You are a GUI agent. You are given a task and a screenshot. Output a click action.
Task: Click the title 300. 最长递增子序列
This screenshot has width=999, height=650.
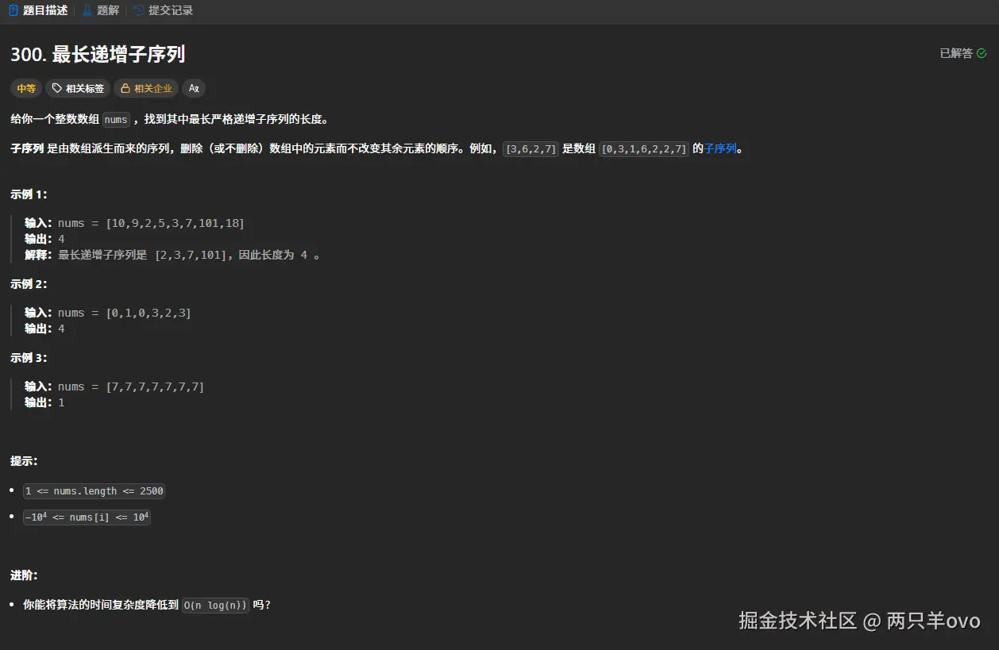click(x=98, y=54)
